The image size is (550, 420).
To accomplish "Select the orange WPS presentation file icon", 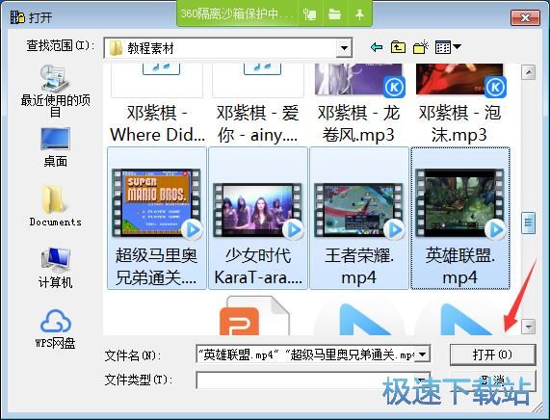I will [254, 316].
